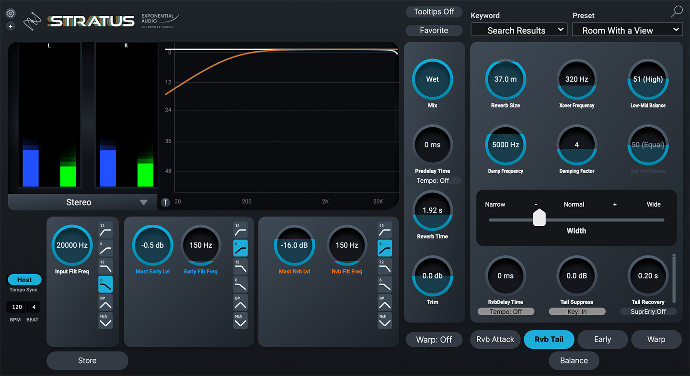Click the Stratus logo
The image size is (690, 376).
(91, 21)
